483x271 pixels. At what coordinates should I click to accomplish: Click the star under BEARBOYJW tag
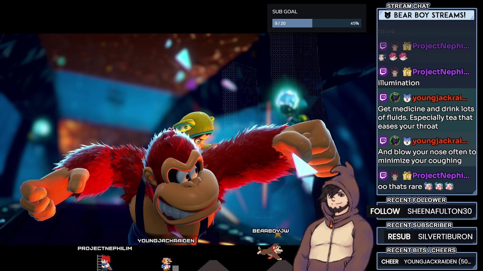pyautogui.click(x=278, y=235)
